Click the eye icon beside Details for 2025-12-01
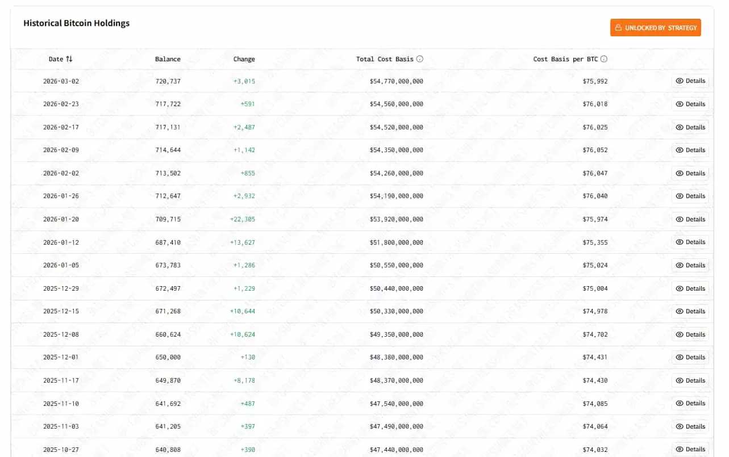 click(678, 357)
